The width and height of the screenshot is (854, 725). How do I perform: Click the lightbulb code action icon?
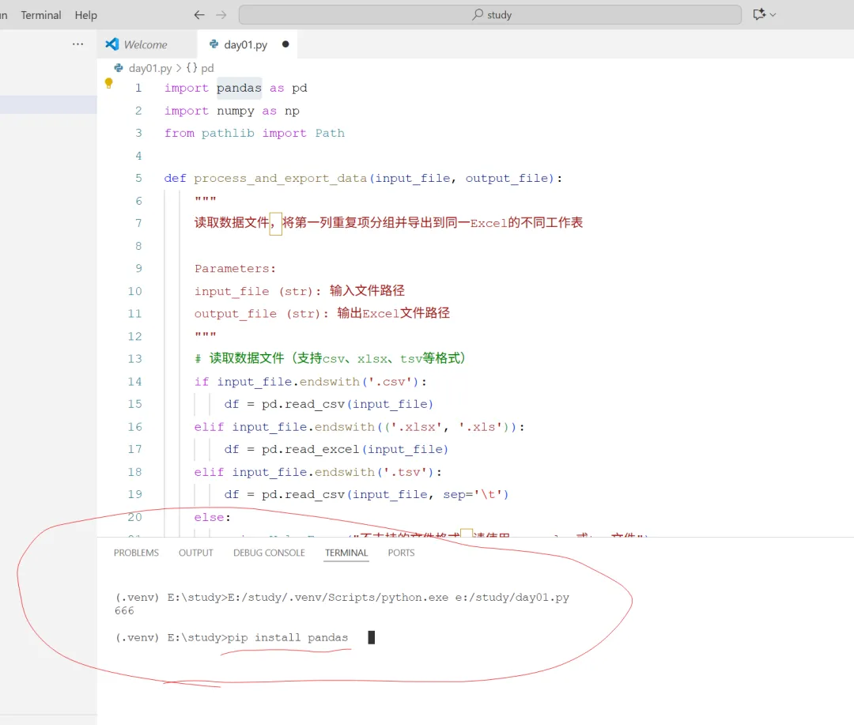coord(108,83)
